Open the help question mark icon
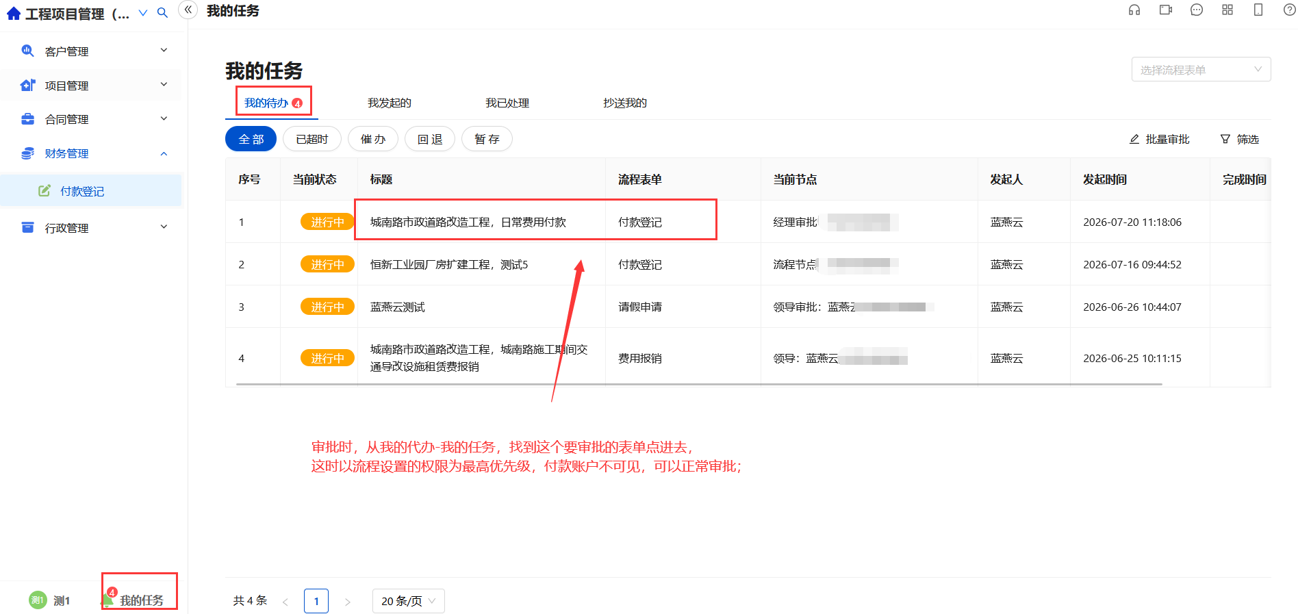Screen dimensions: 1298x614 click(1289, 10)
